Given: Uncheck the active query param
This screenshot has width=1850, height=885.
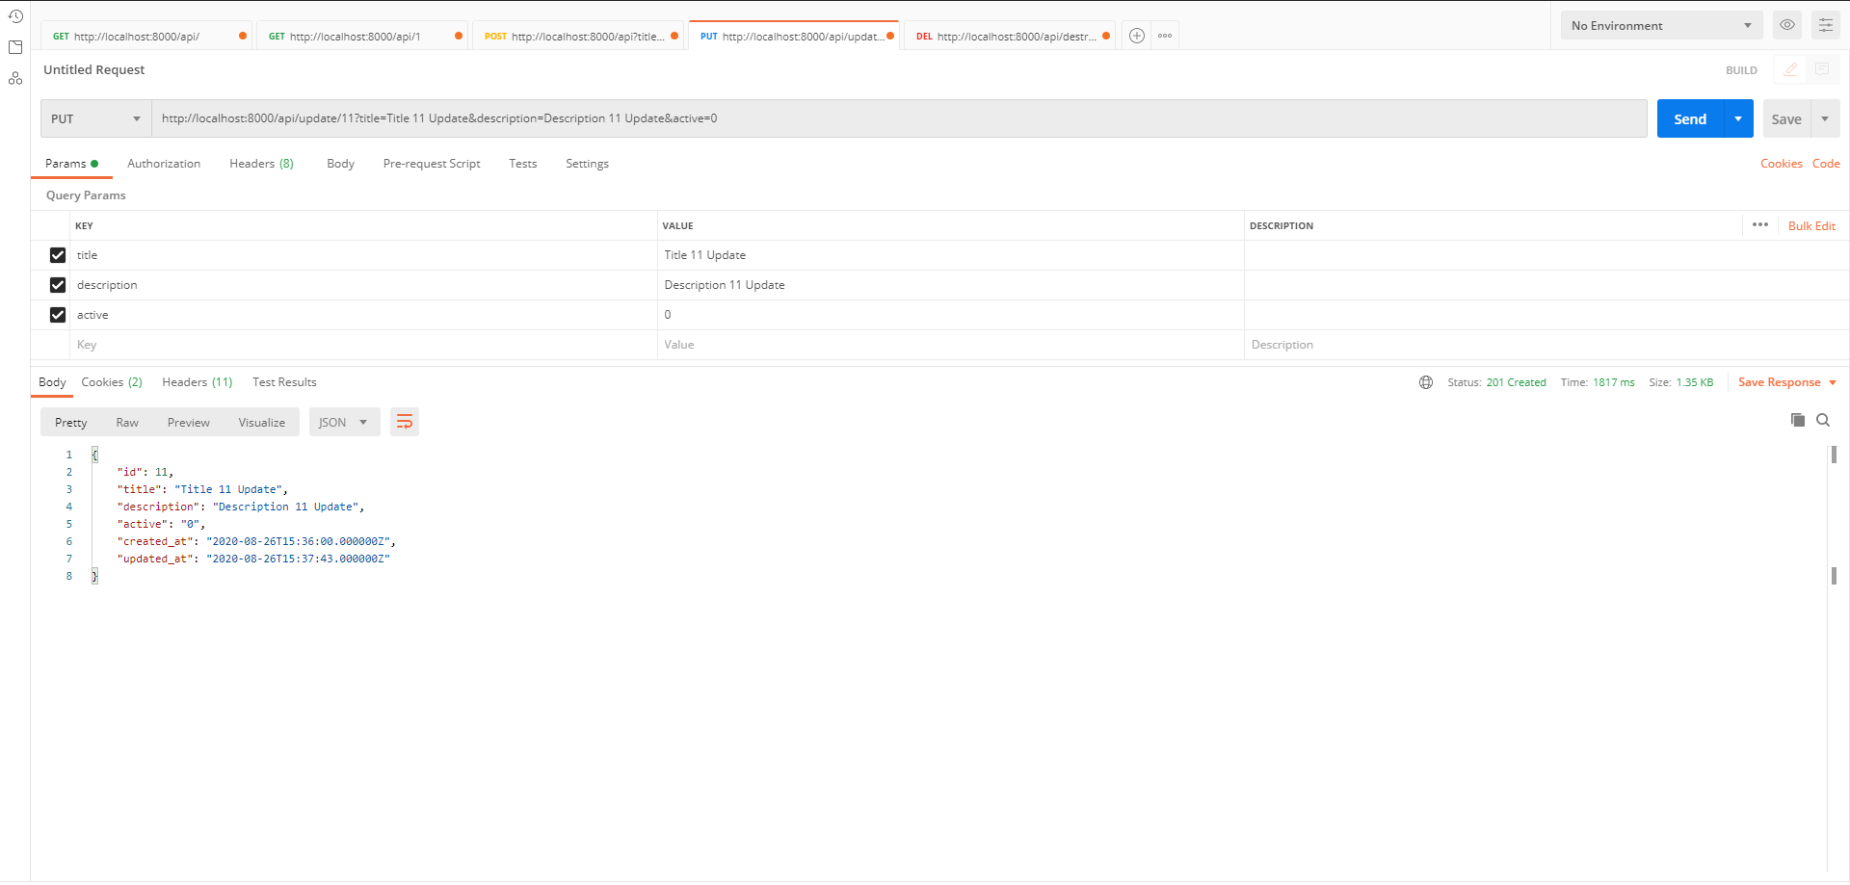Looking at the screenshot, I should [x=58, y=315].
